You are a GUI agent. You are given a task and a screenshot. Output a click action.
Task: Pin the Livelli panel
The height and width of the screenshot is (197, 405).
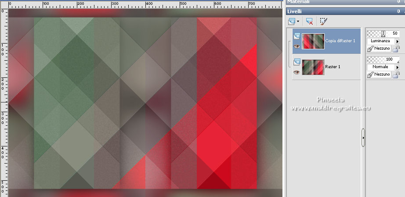pyautogui.click(x=398, y=11)
